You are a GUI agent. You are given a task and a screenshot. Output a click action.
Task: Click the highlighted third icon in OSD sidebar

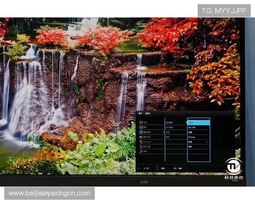[141, 132]
